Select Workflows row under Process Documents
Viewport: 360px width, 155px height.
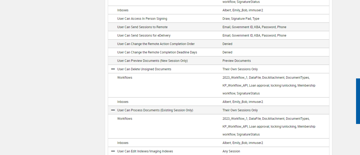pyautogui.click(x=125, y=119)
